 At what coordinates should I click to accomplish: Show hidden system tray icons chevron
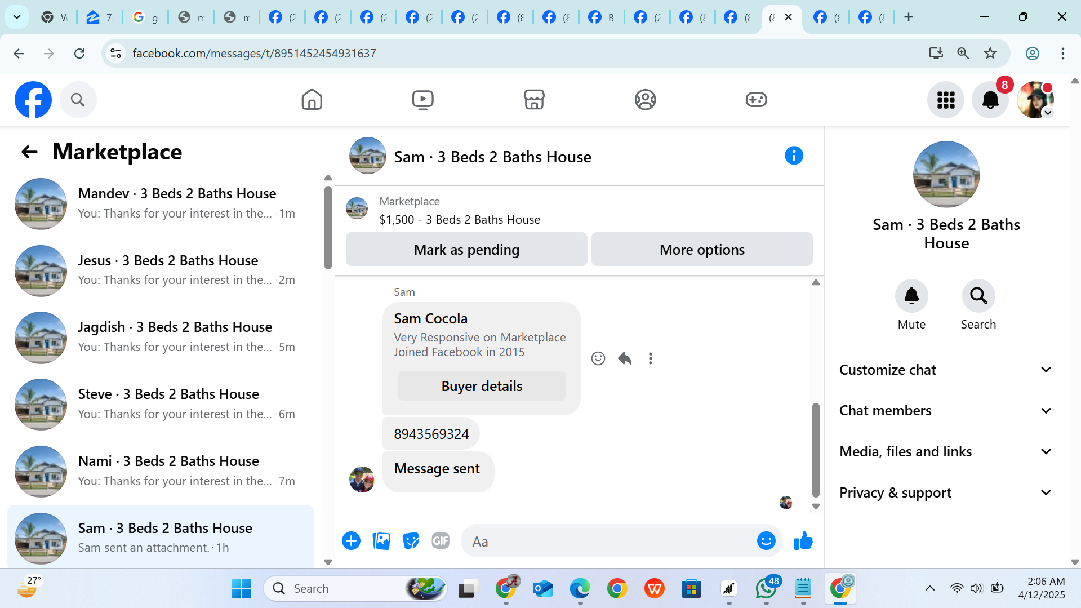[929, 588]
